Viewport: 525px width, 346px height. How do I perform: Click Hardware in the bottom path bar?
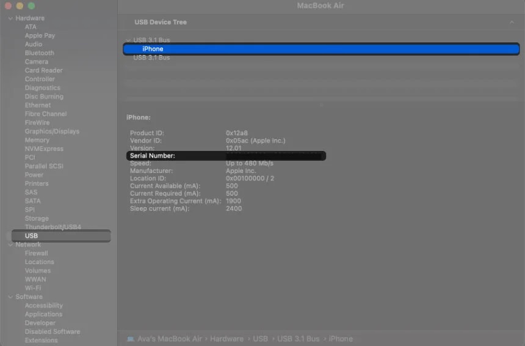pyautogui.click(x=226, y=339)
